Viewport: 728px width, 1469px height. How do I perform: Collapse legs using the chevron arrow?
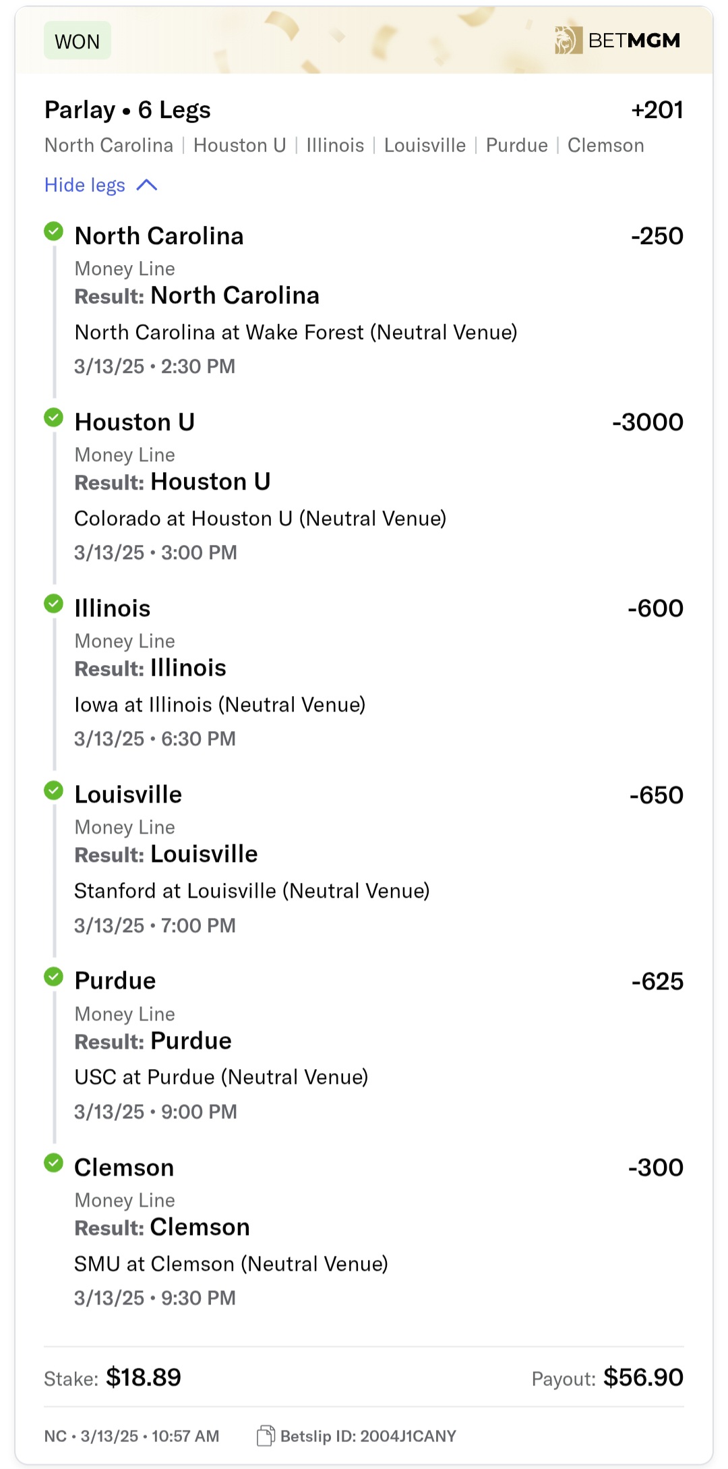click(147, 185)
